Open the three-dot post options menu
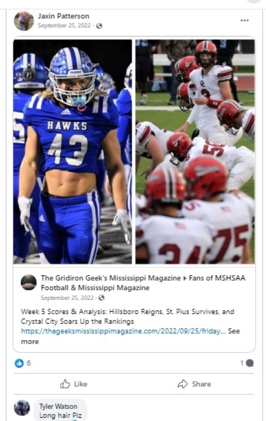Screen dimensions: 266x421 (x=244, y=20)
